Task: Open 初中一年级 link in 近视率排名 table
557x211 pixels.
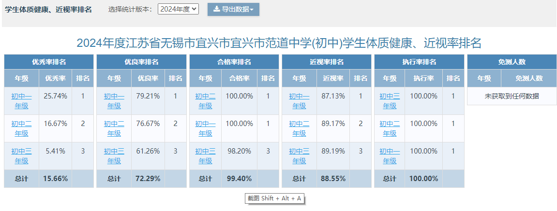Action: point(299,101)
